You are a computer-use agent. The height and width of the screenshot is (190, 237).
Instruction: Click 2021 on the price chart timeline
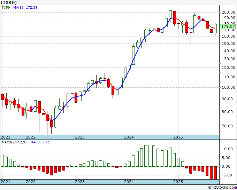(x=6, y=137)
